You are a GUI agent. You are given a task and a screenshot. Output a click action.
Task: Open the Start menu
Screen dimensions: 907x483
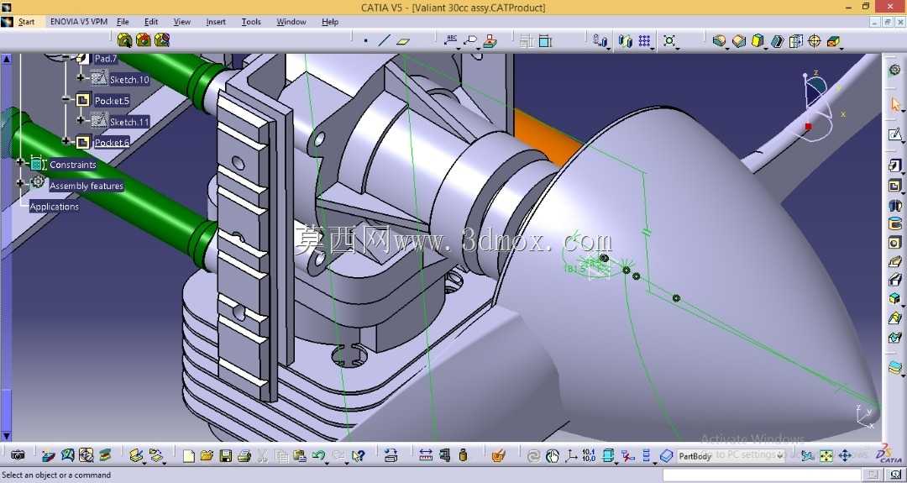tap(27, 22)
